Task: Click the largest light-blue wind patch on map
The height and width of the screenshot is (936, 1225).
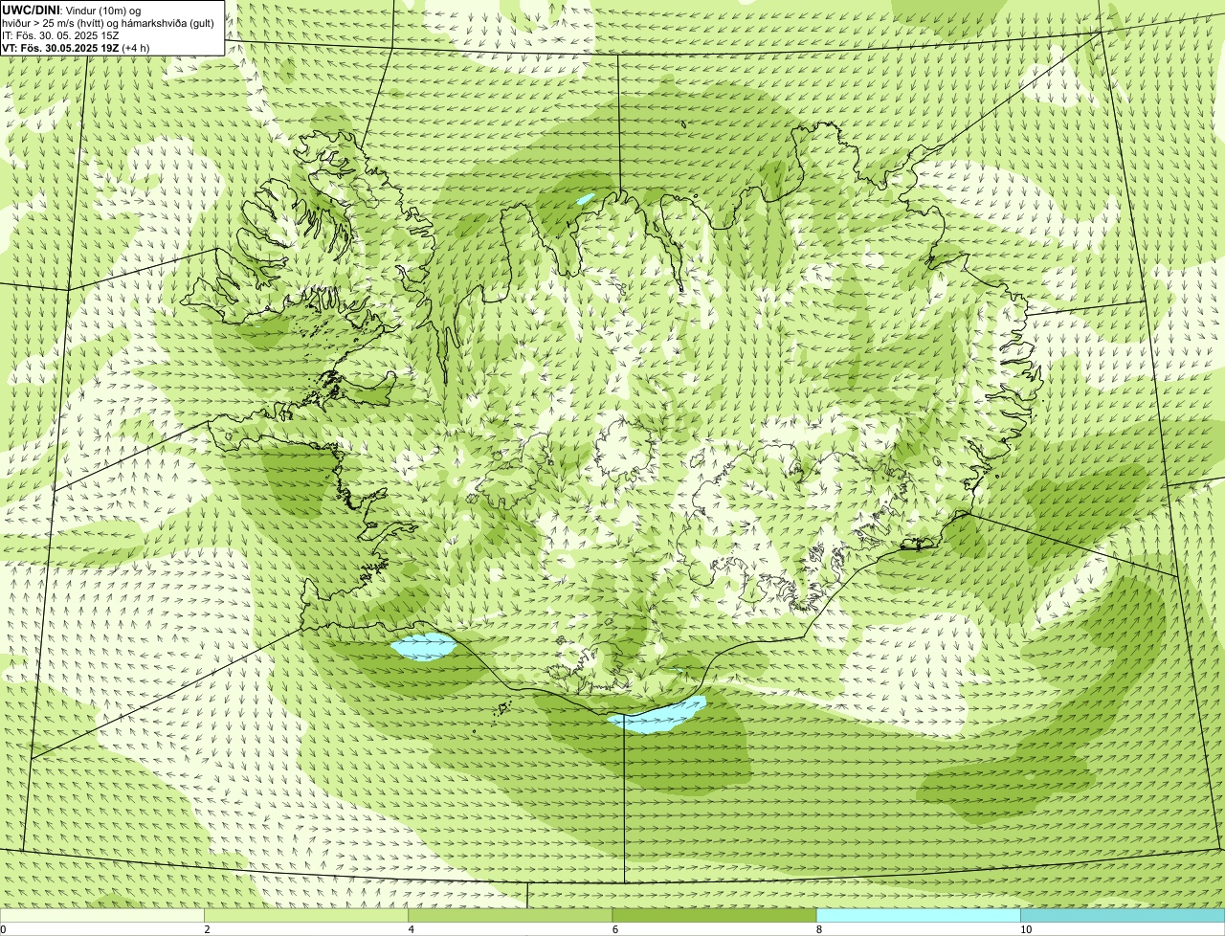Action: pyautogui.click(x=657, y=716)
